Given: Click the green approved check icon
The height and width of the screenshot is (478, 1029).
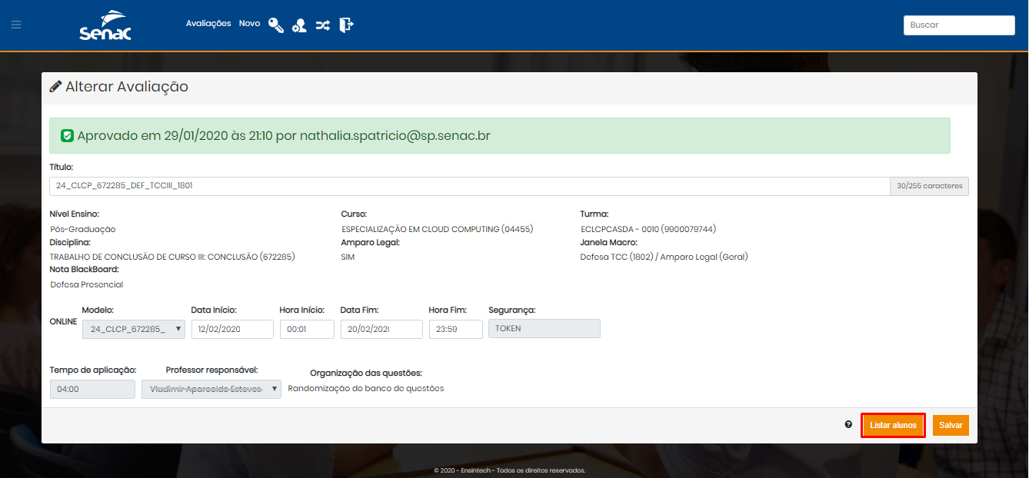Looking at the screenshot, I should coord(67,136).
